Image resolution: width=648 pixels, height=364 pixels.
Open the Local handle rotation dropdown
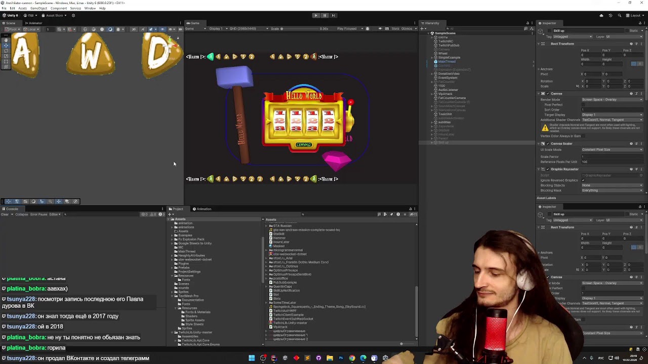click(x=32, y=29)
